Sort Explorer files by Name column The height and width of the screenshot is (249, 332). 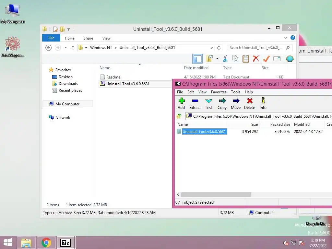pos(140,68)
